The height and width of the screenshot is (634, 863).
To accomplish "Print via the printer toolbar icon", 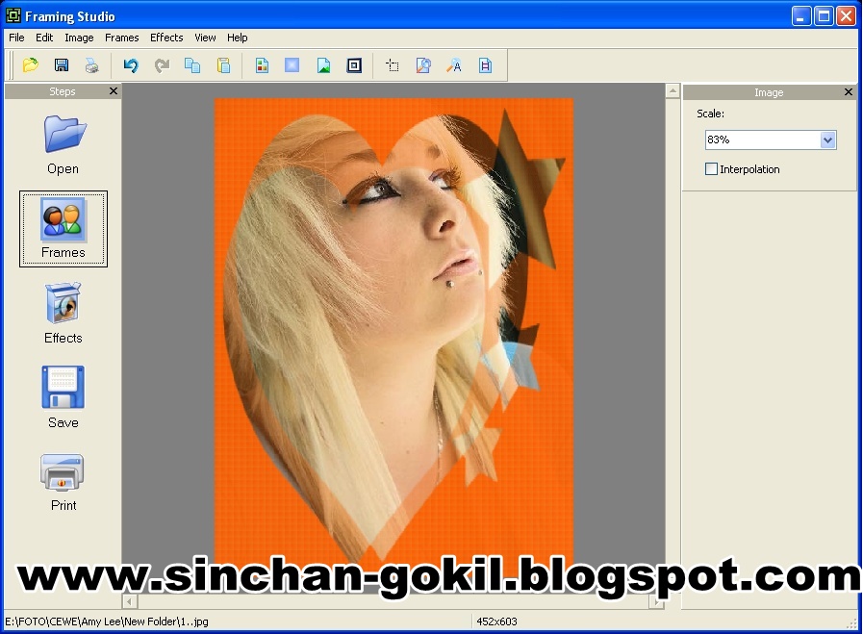I will (92, 64).
